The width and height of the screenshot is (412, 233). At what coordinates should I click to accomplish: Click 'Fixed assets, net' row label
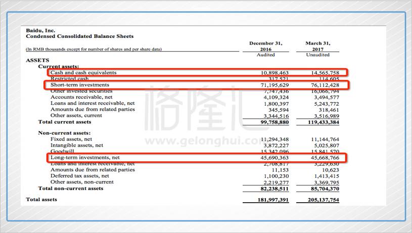(71, 139)
